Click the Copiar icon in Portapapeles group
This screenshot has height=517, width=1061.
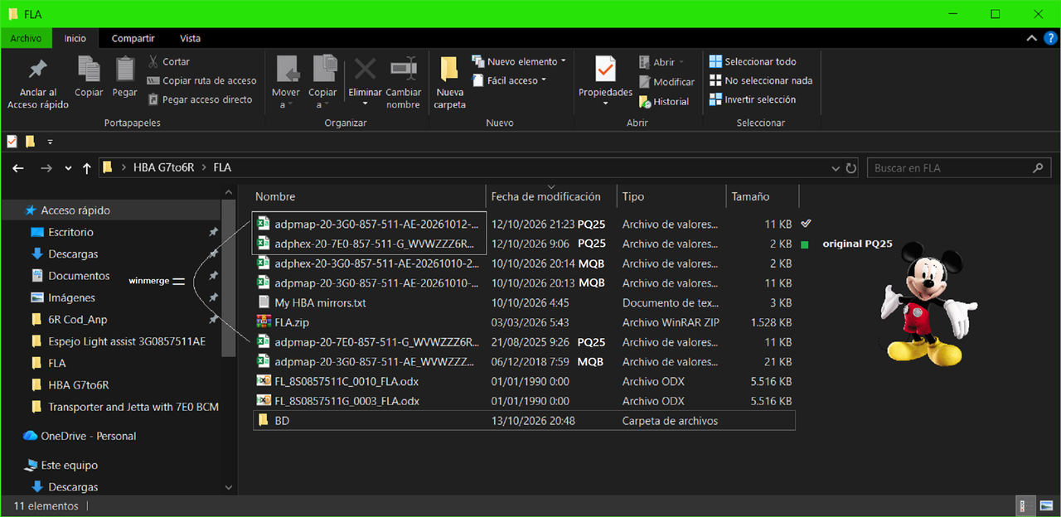tap(89, 70)
